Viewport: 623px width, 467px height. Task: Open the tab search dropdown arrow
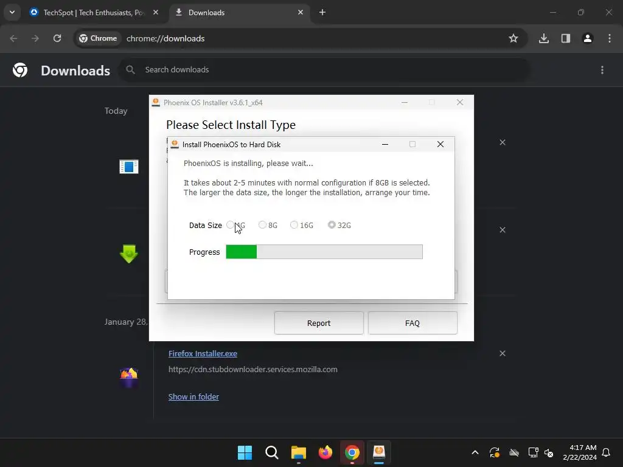12,12
